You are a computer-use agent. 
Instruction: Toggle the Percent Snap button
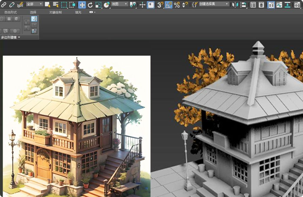pos(177,5)
